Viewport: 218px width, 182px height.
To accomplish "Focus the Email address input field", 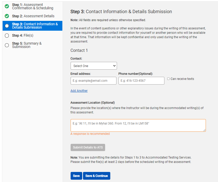I will (94, 81).
